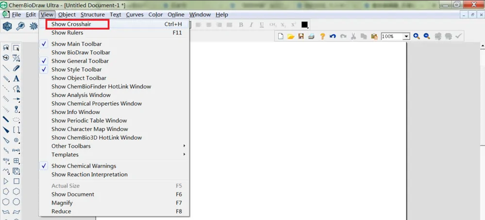The height and width of the screenshot is (220, 485).
Task: Click the Paste clipboard icon
Action: tap(374, 36)
